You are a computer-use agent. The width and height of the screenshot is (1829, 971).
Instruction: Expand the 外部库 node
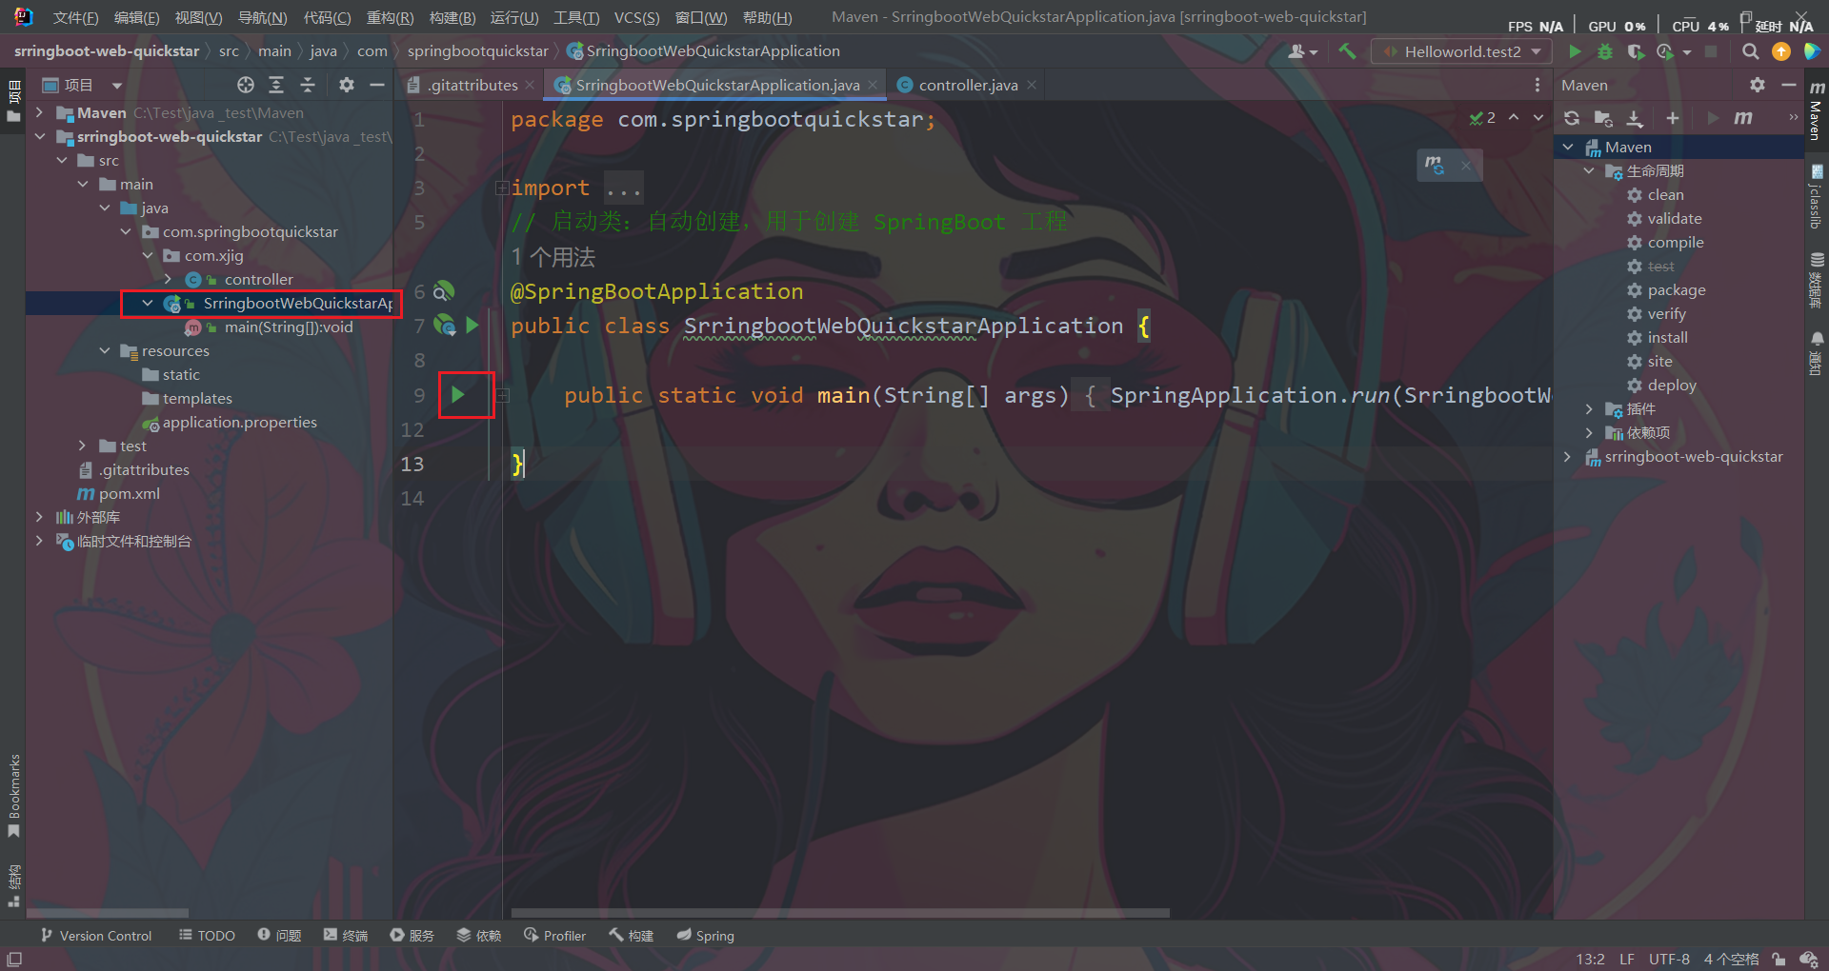click(39, 517)
